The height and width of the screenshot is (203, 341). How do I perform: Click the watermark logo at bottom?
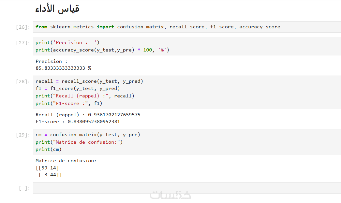coord(170,195)
